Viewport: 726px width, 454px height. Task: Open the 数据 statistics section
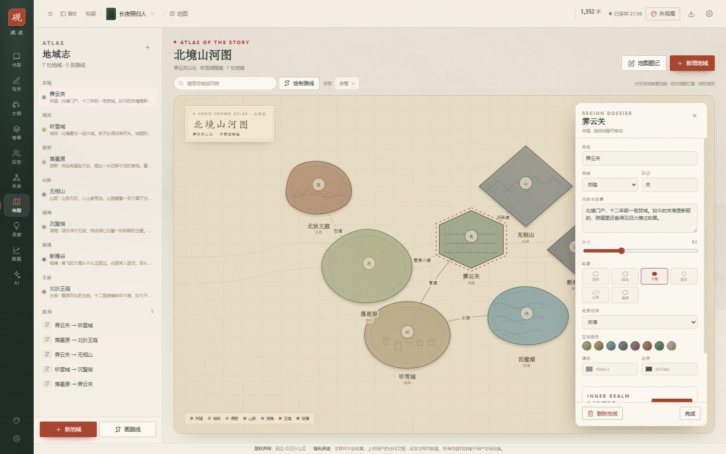[16, 253]
